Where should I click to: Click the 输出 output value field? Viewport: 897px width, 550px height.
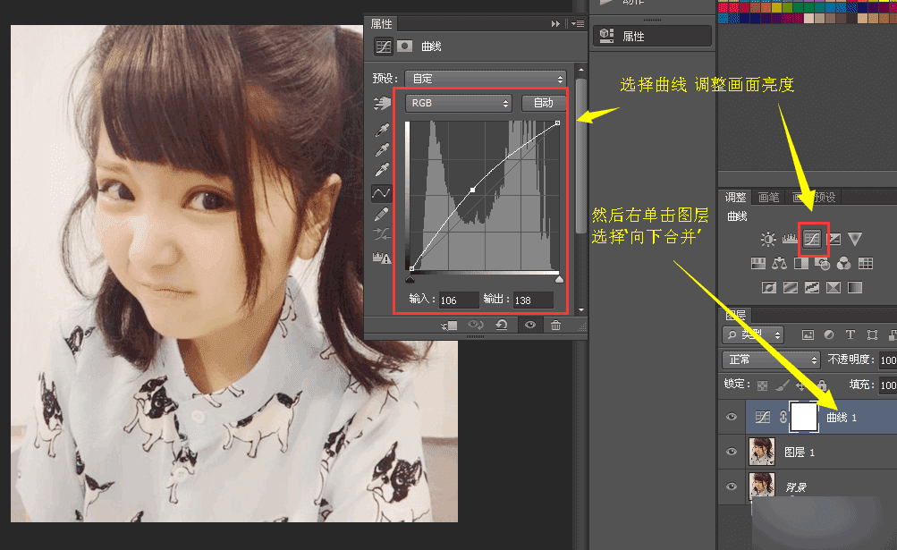(x=533, y=300)
